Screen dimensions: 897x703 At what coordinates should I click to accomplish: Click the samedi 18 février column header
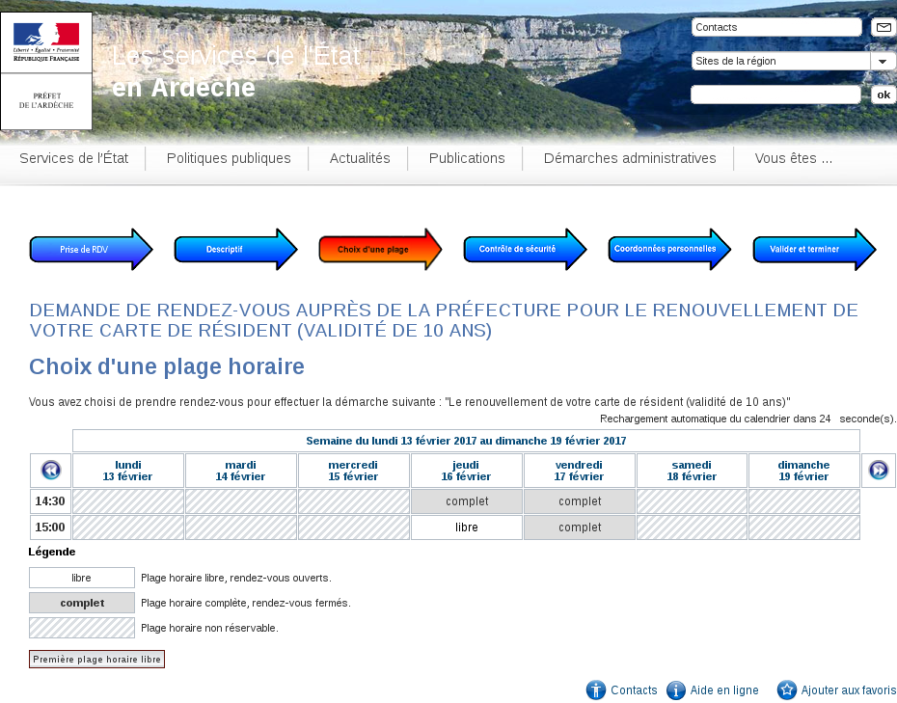tap(692, 471)
